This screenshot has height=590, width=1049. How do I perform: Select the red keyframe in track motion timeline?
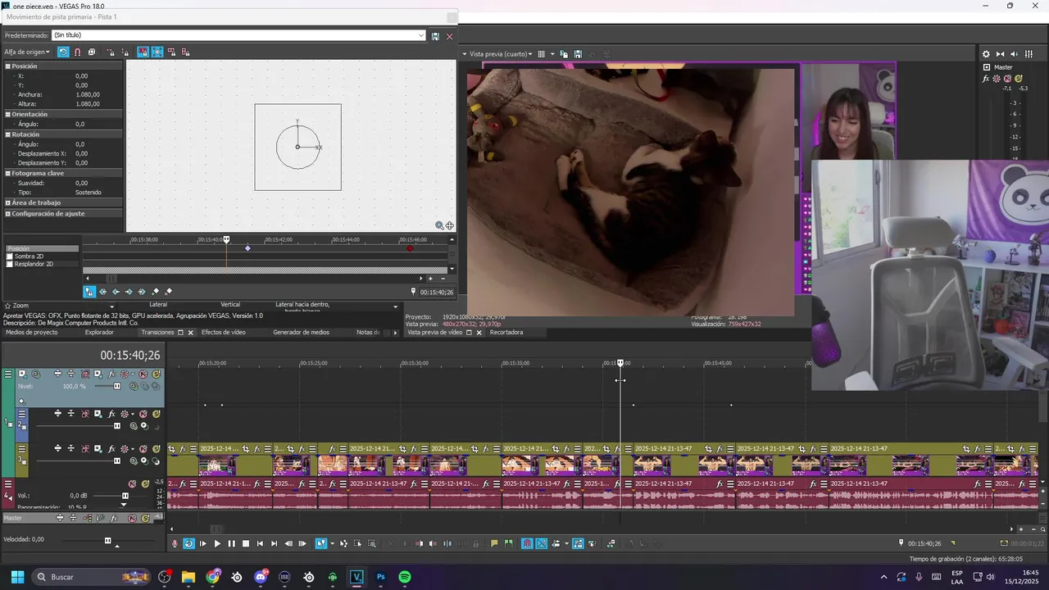point(411,248)
